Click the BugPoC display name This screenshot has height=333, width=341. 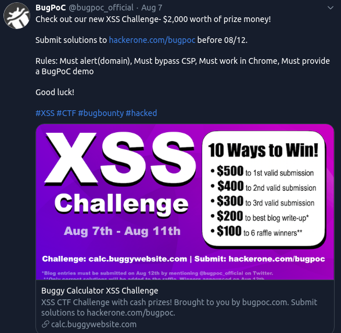click(51, 8)
